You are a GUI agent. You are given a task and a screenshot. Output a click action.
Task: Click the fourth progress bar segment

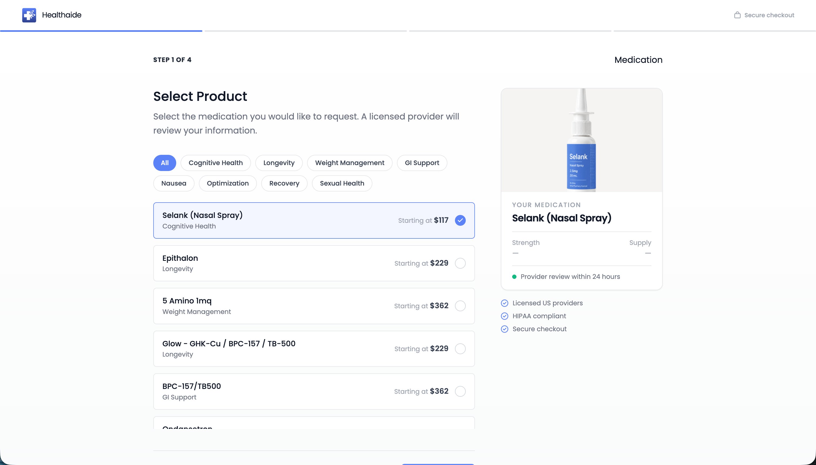[714, 31]
